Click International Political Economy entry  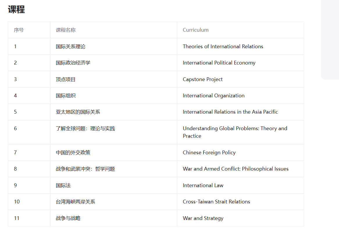pyautogui.click(x=219, y=63)
